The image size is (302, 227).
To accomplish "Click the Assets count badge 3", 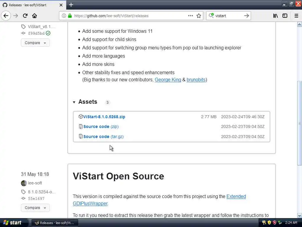I will click(x=107, y=102).
